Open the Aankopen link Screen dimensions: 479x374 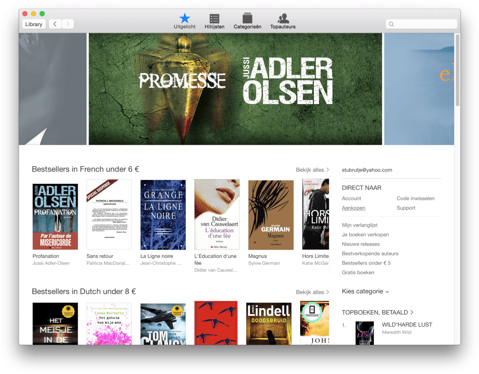point(353,208)
